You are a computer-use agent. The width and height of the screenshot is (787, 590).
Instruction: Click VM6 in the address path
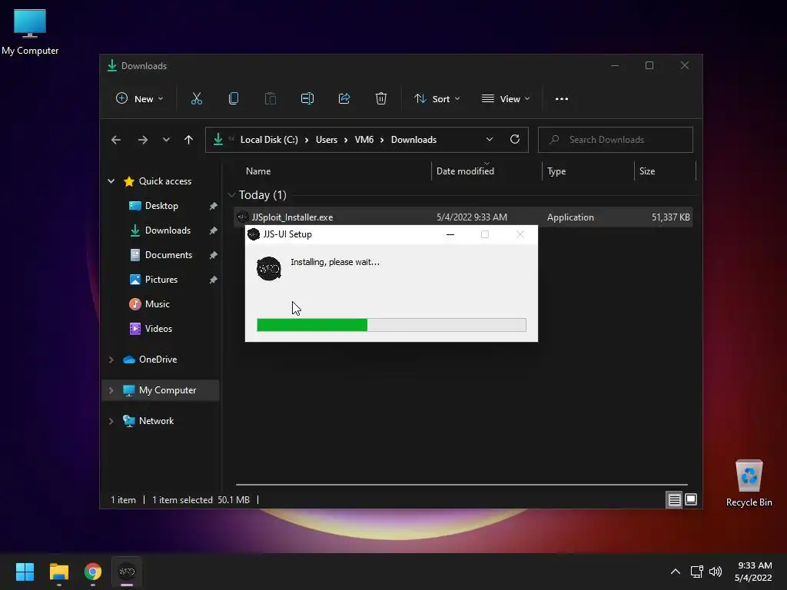(x=364, y=140)
